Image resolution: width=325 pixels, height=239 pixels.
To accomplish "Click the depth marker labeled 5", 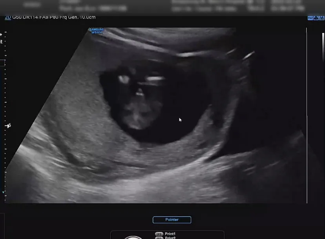I will 9,126.
